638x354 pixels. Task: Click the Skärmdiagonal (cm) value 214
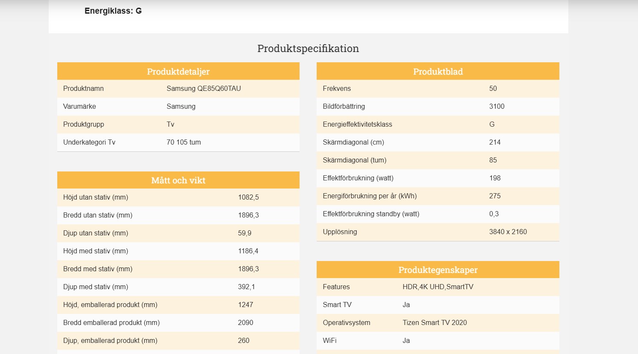(x=494, y=142)
